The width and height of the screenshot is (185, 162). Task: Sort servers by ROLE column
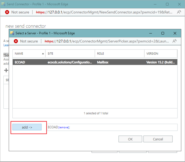[119, 53]
